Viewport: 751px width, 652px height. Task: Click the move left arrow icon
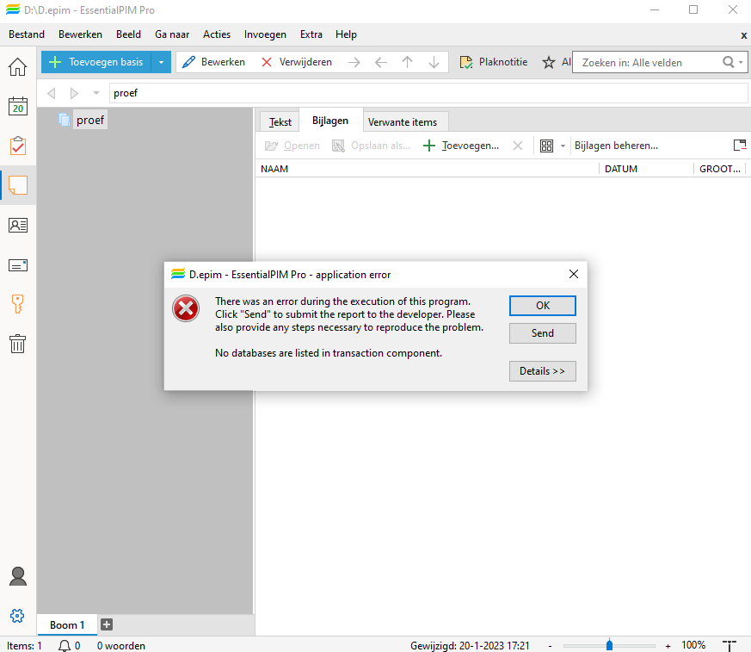point(381,62)
